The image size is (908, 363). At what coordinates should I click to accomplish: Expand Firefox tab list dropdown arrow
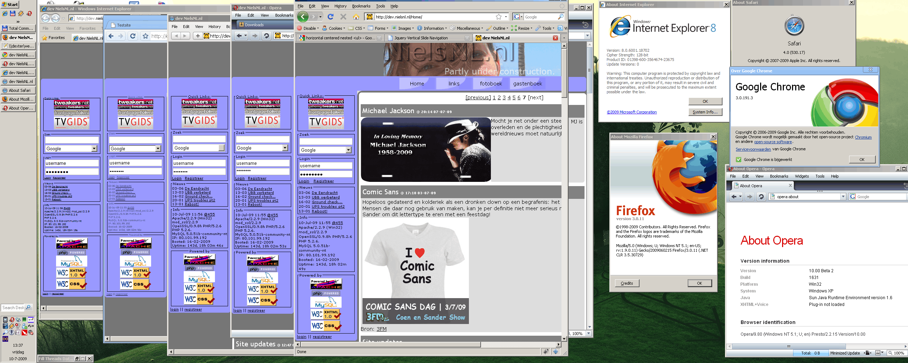pyautogui.click(x=564, y=38)
